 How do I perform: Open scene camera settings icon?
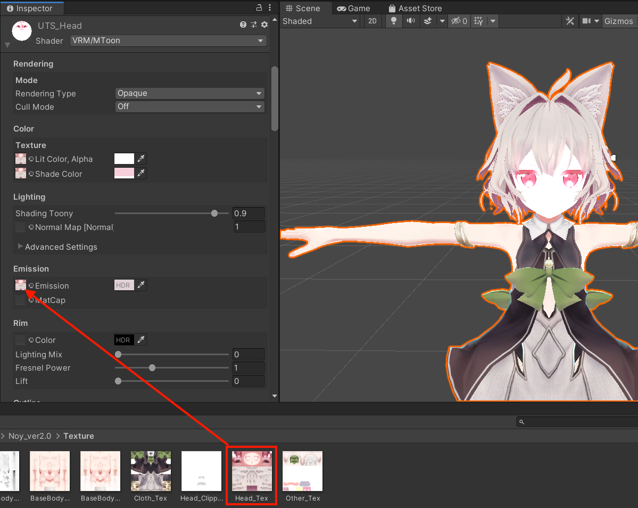pyautogui.click(x=586, y=21)
